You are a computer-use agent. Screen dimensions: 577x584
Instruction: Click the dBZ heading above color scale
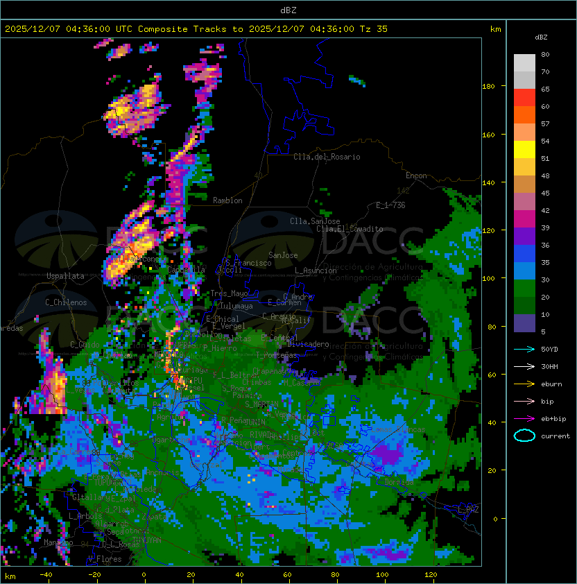click(541, 37)
